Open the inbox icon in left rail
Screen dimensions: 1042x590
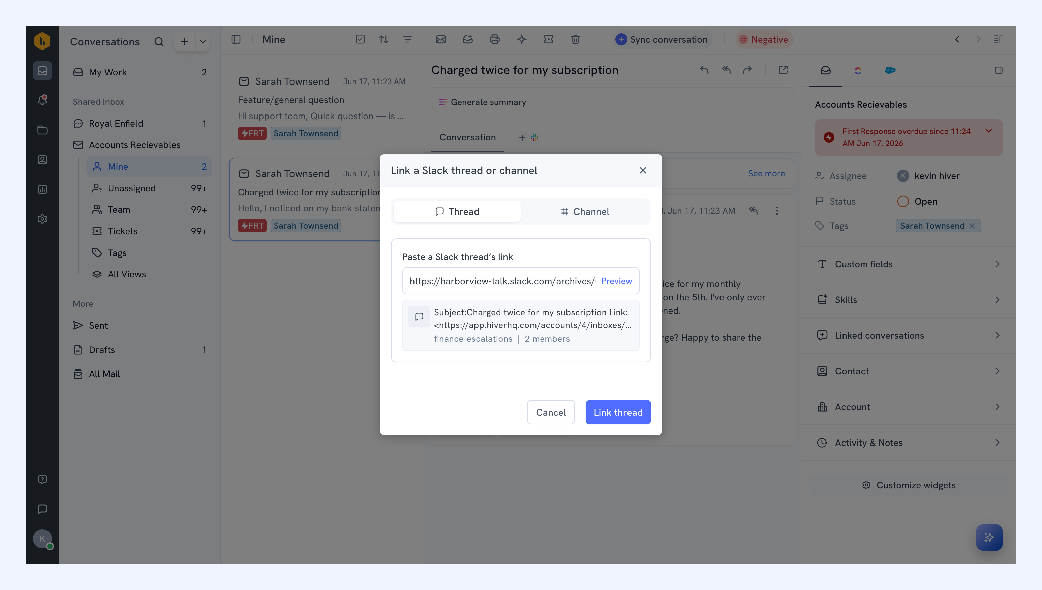[42, 70]
